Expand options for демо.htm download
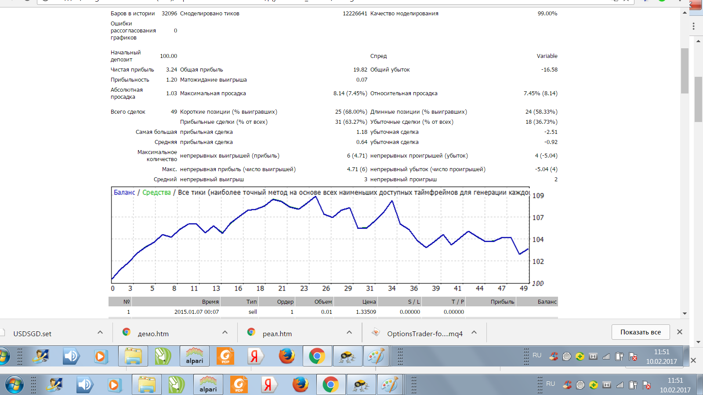 click(x=225, y=332)
